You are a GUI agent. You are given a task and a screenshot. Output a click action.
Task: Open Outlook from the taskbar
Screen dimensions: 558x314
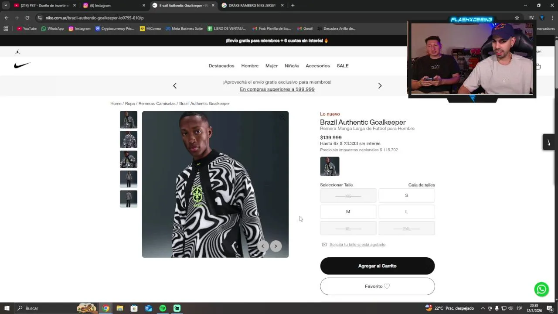pyautogui.click(x=148, y=308)
